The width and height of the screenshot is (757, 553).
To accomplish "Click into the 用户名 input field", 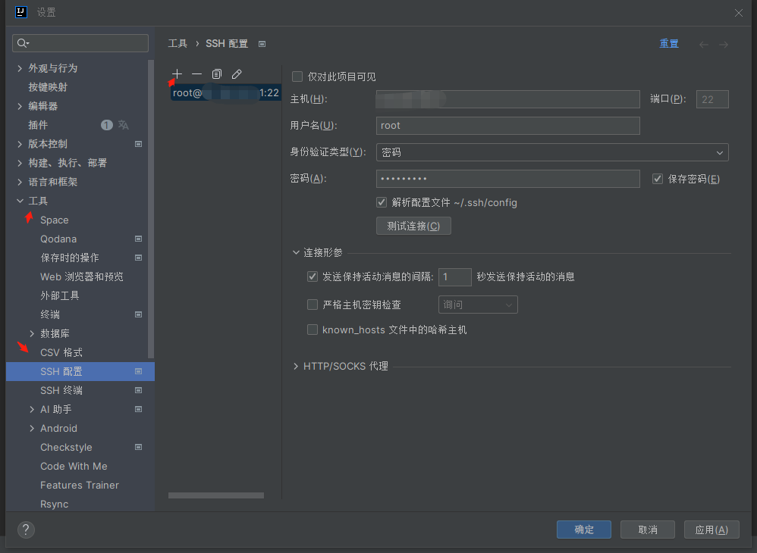I will pos(507,126).
